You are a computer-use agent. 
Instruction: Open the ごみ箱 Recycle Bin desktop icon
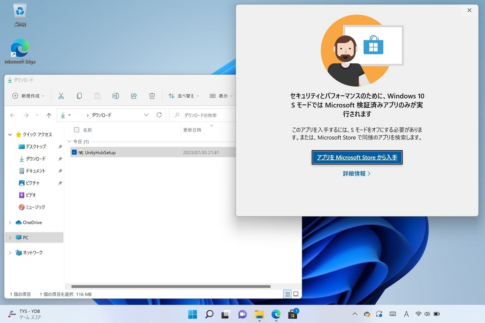[20, 15]
